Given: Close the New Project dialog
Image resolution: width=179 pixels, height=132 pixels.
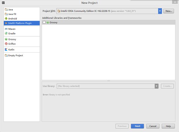Looking at the screenshot, I should [x=175, y=2].
